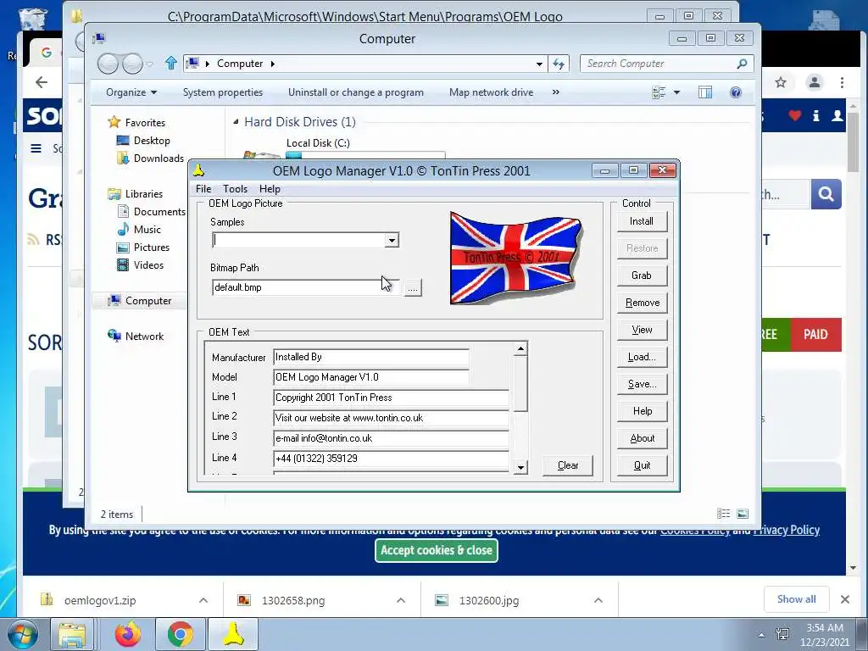The image size is (868, 651).
Task: Click the Line 2 website text field
Action: [391, 418]
